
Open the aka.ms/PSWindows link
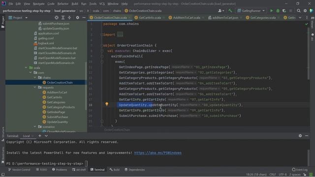[x=157, y=153]
